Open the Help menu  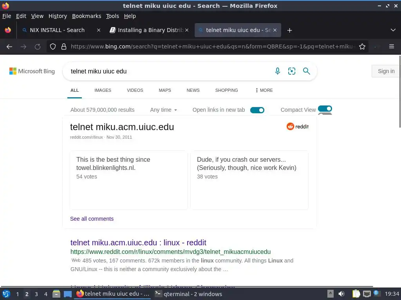tap(130, 16)
